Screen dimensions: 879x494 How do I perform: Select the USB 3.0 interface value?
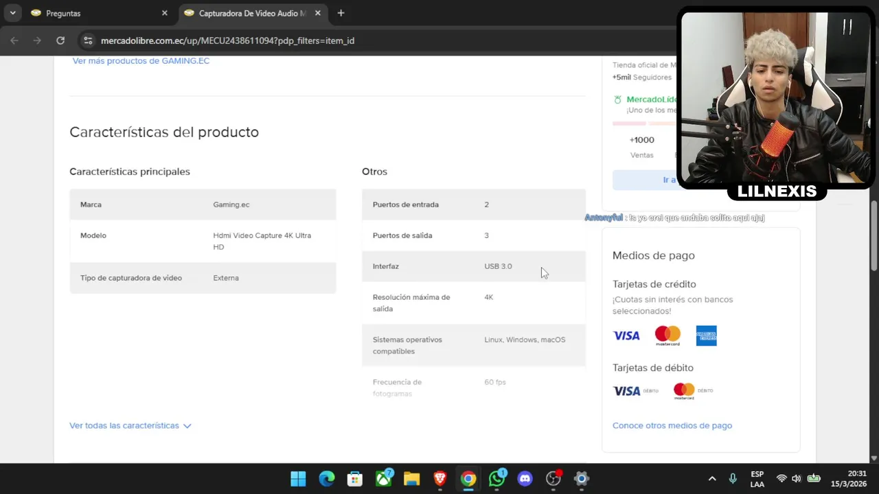tap(498, 266)
